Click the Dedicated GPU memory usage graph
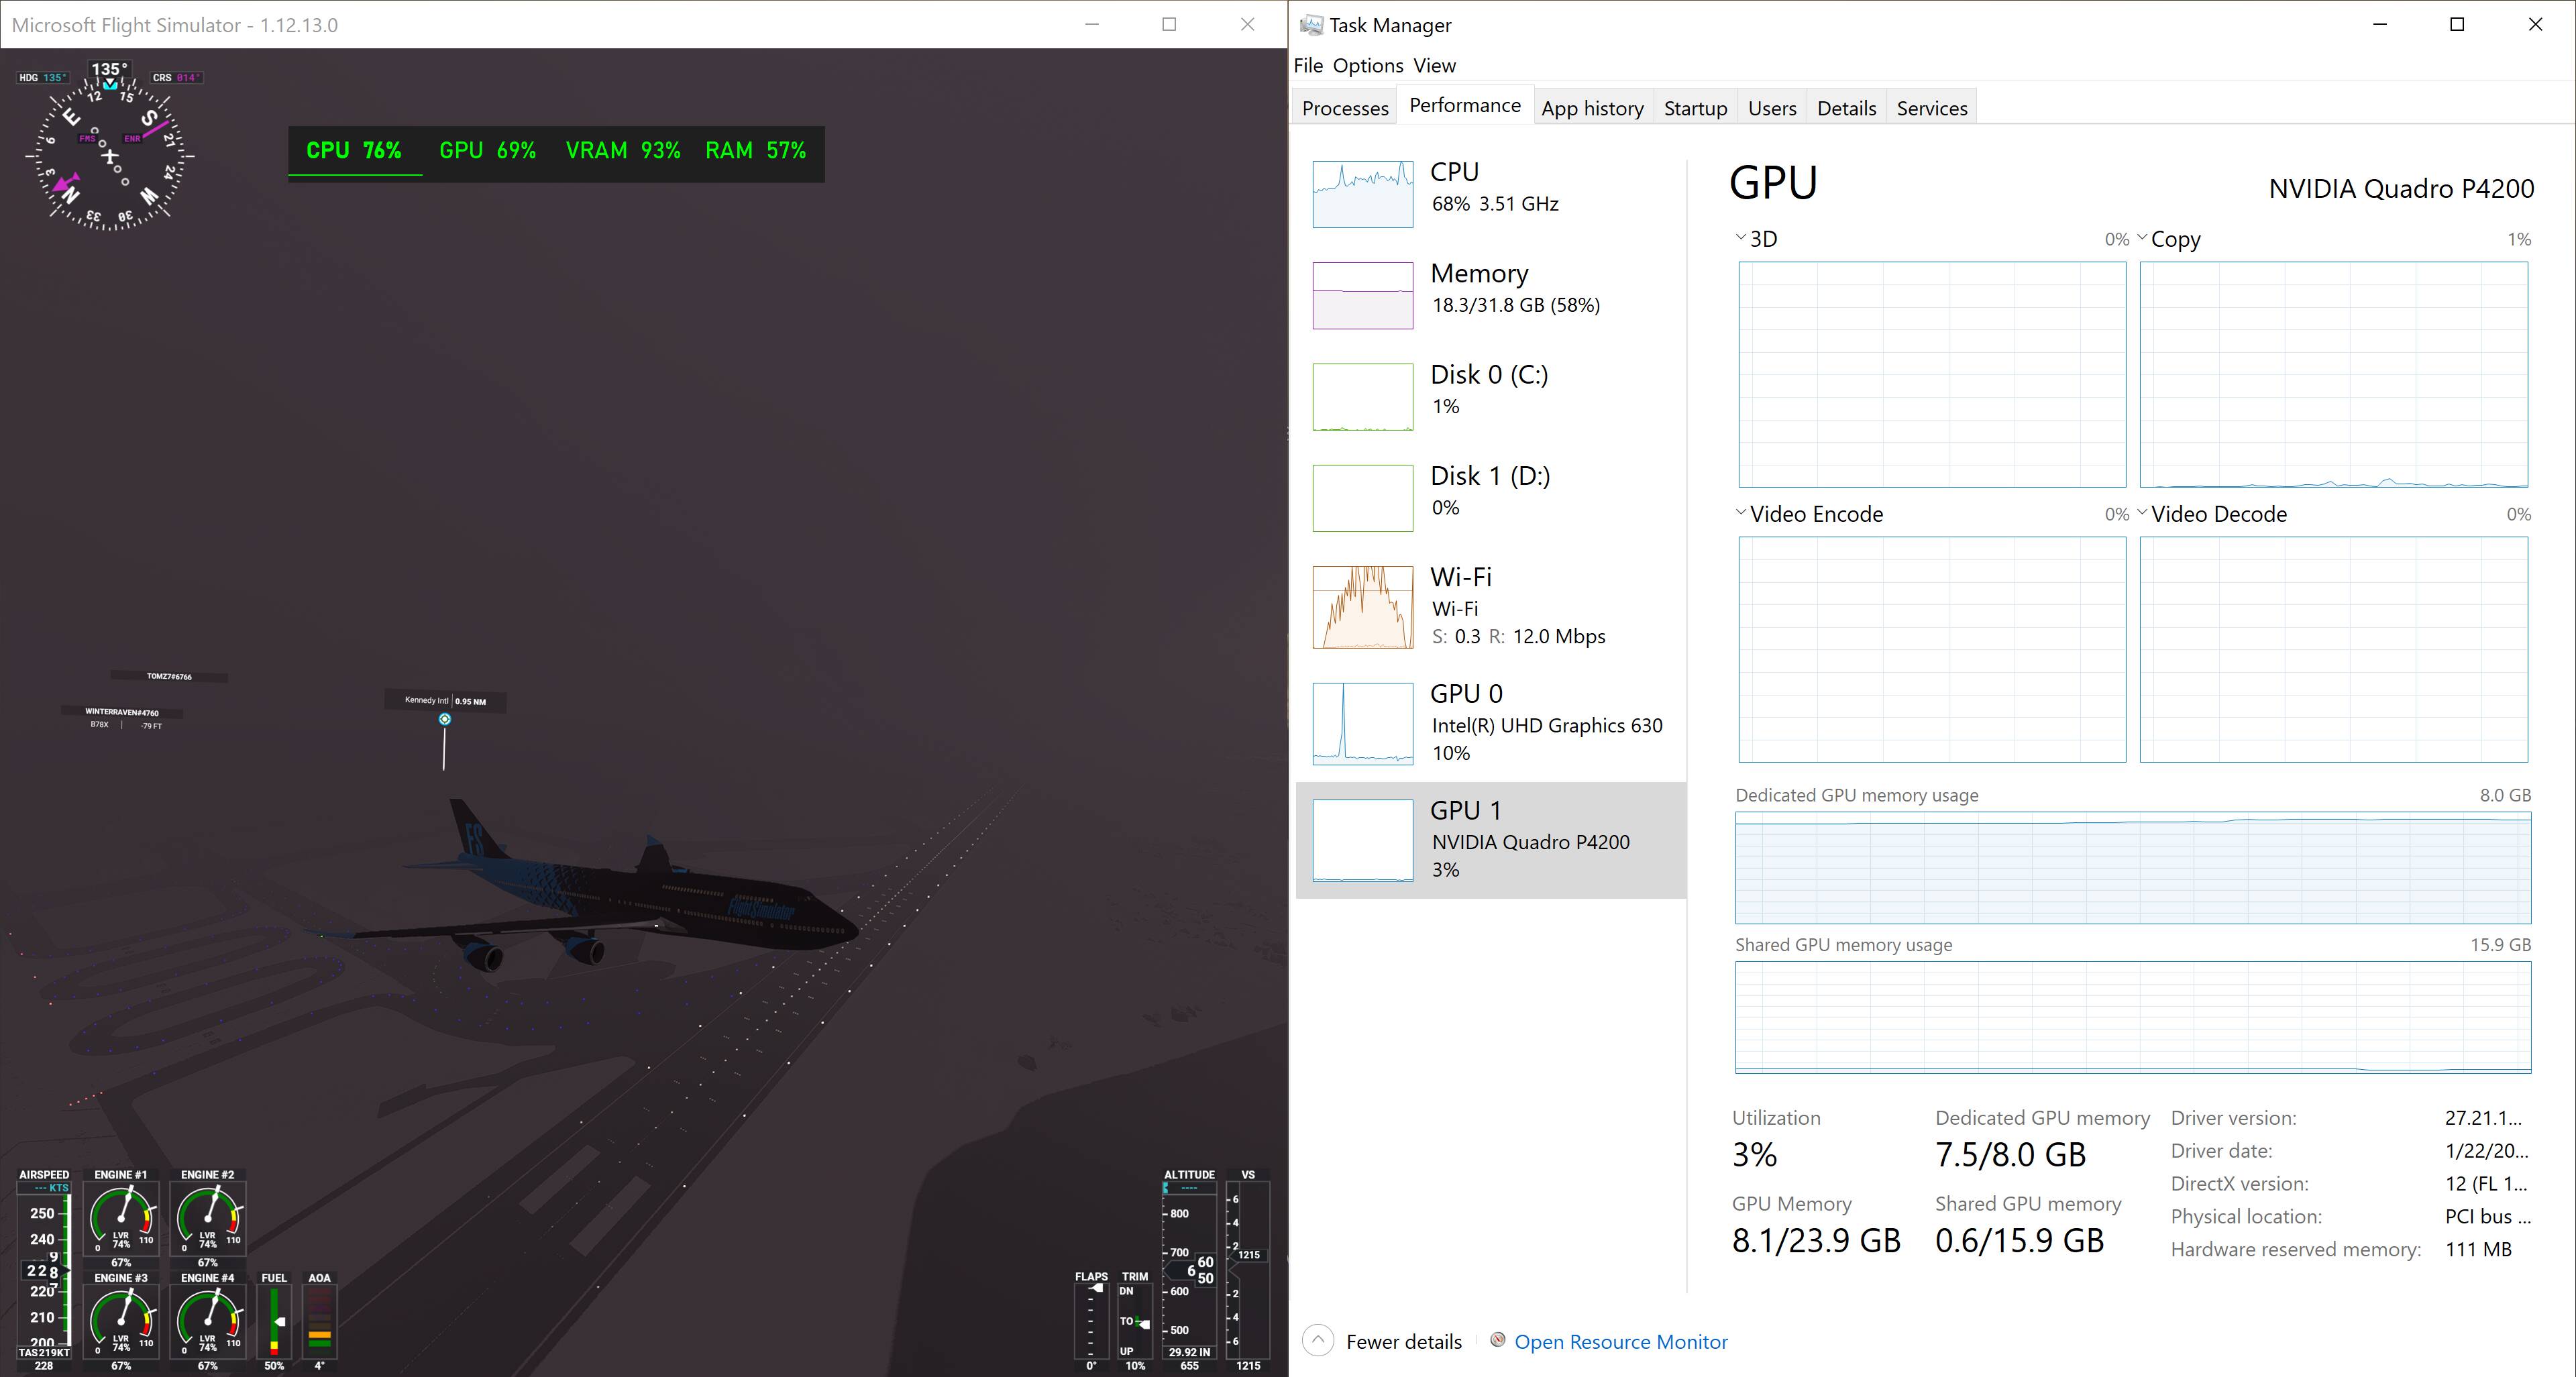Screen dimensions: 2576x1377 (2133, 868)
